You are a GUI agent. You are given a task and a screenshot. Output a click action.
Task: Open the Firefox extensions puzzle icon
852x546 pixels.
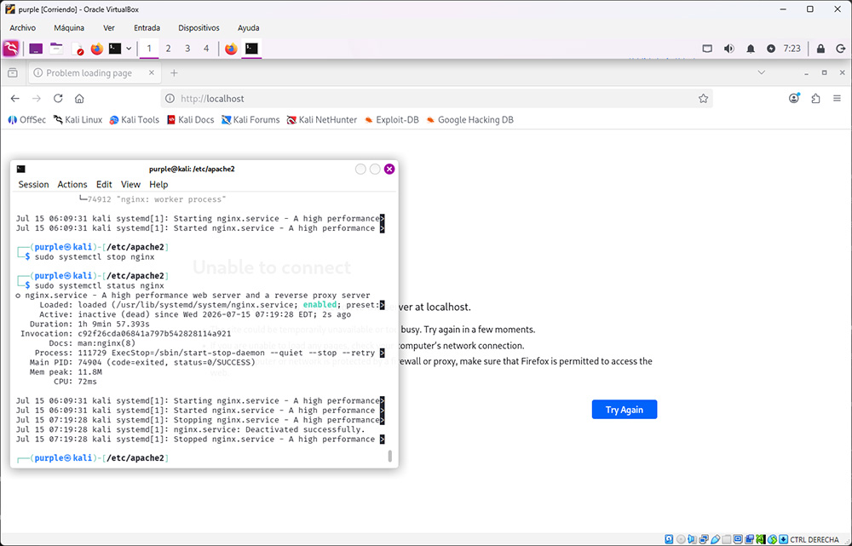815,98
